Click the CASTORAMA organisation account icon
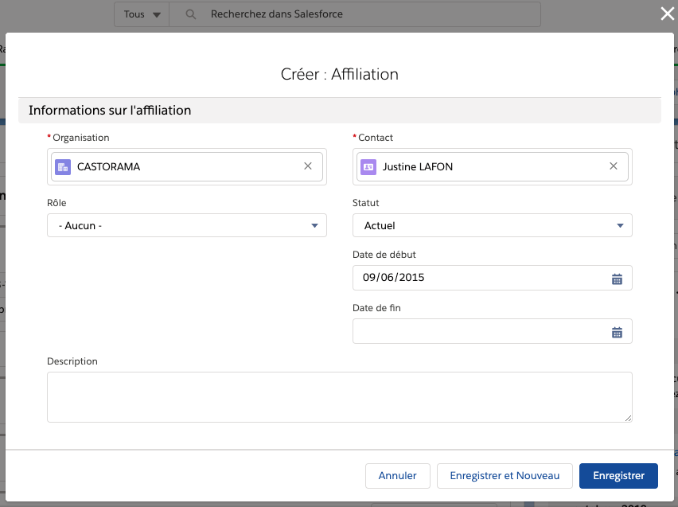The image size is (678, 507). point(63,167)
